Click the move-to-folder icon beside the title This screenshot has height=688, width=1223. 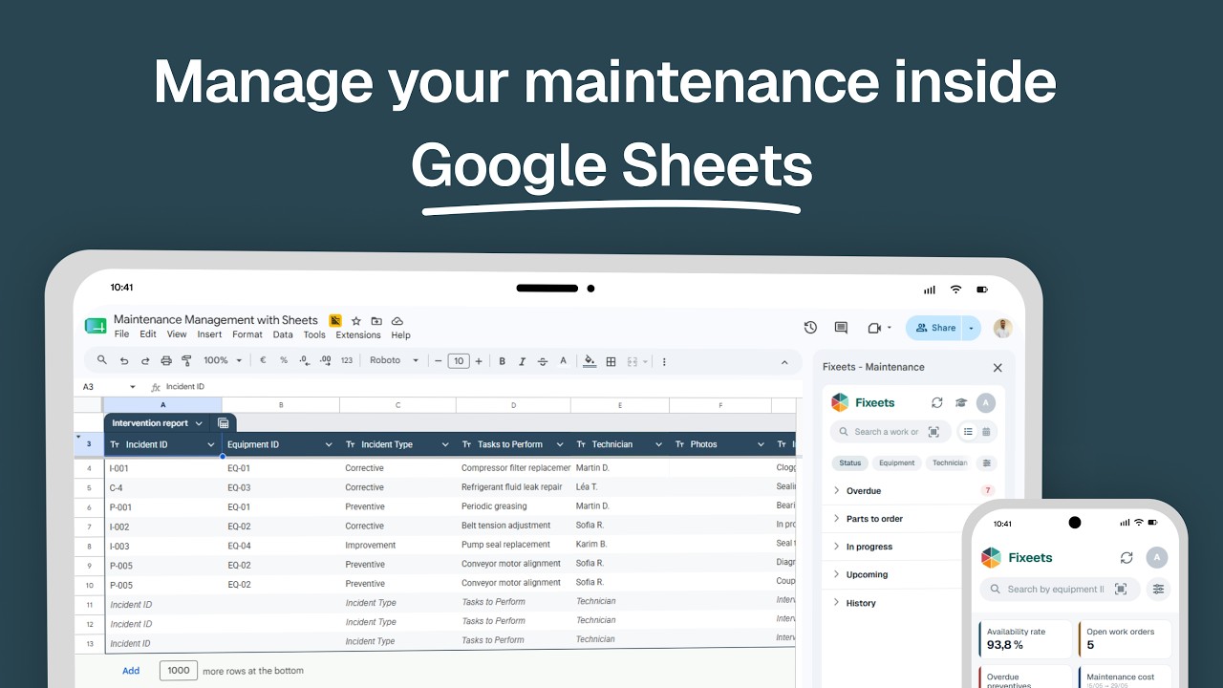pyautogui.click(x=376, y=321)
